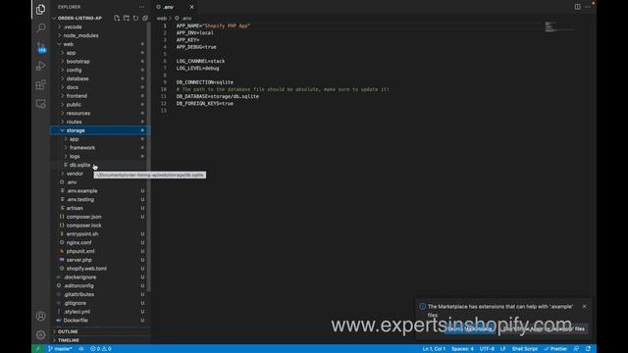Show problems count in status bar
The width and height of the screenshot is (628, 353).
(x=100, y=349)
